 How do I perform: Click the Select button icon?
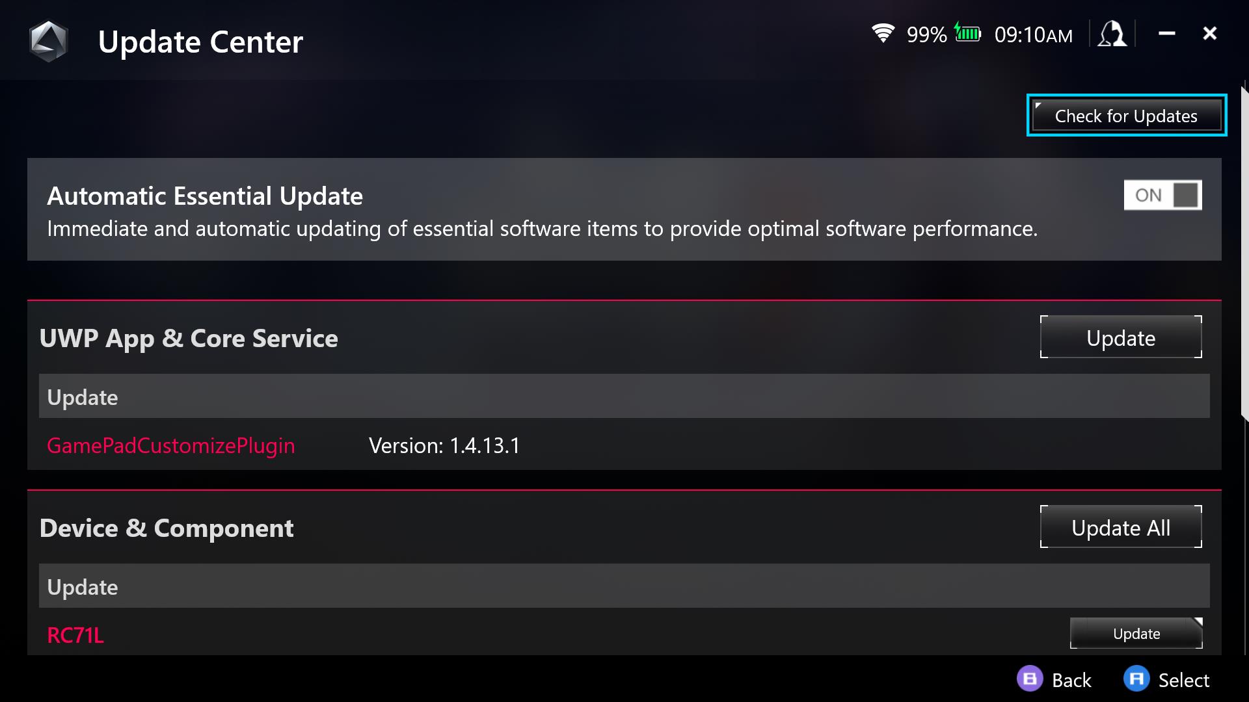[1135, 679]
